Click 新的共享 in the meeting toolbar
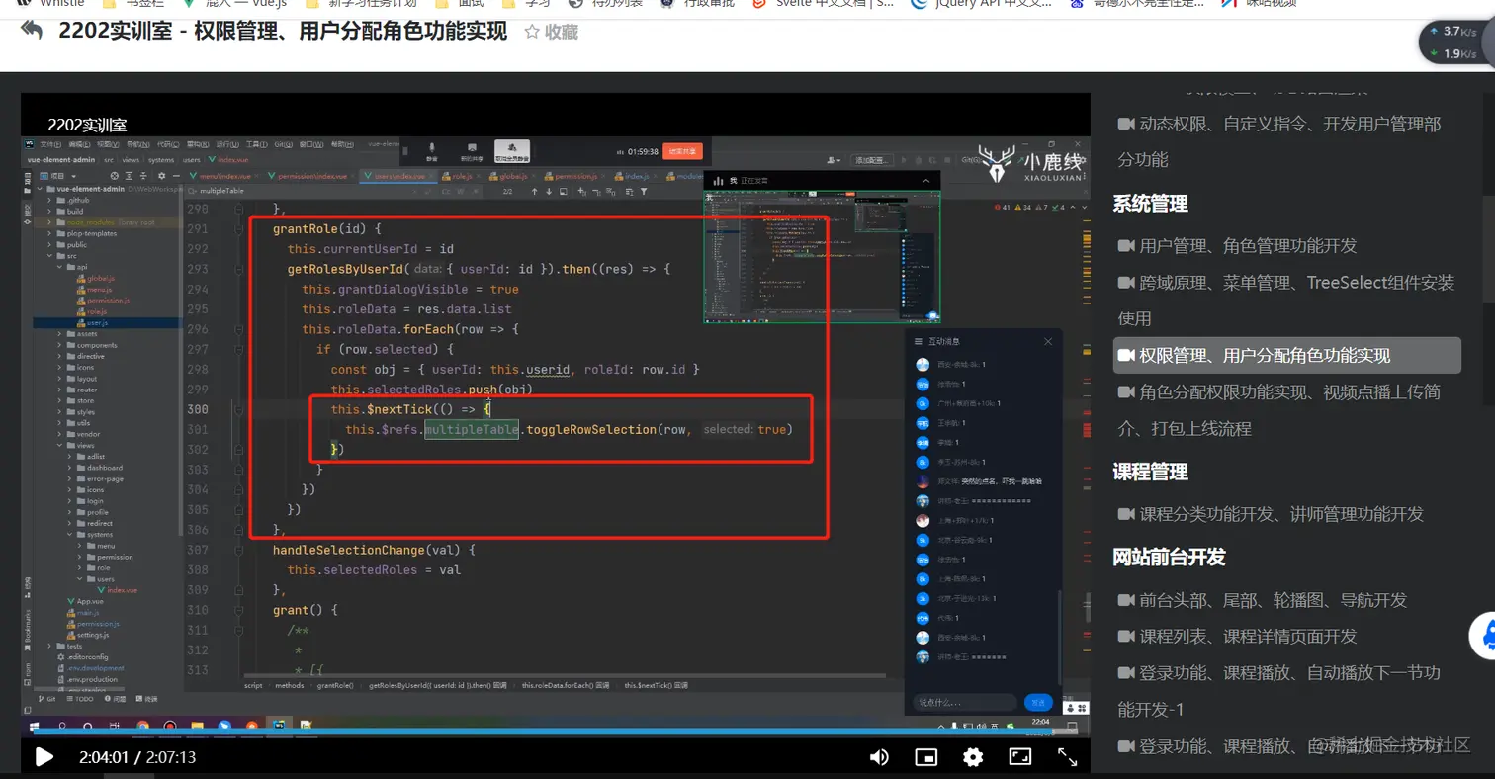 pos(470,150)
